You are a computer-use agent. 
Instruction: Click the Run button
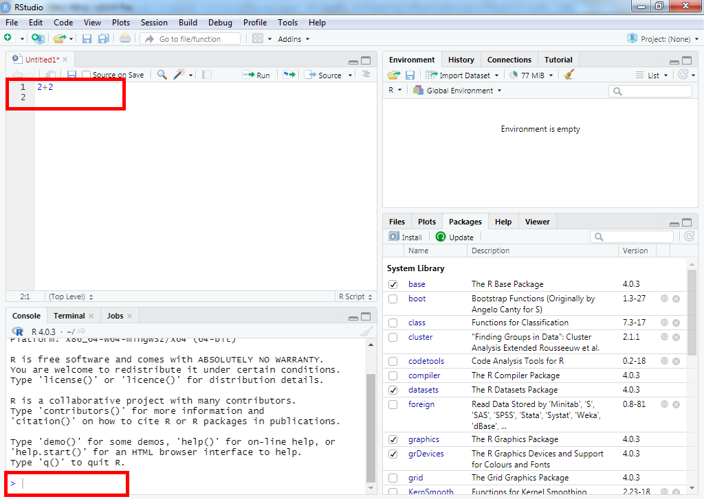[x=256, y=75]
